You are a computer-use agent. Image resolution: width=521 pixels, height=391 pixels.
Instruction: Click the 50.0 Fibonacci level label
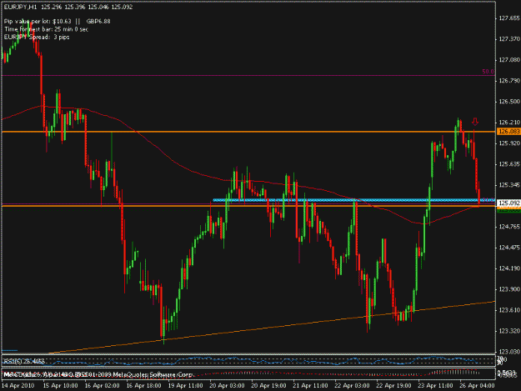(x=488, y=72)
